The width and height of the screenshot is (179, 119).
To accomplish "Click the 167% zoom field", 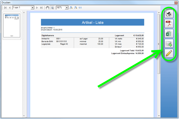I will [x=61, y=8].
